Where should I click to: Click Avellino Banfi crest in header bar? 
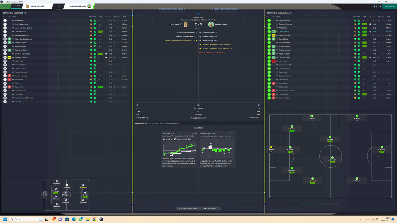89,6
